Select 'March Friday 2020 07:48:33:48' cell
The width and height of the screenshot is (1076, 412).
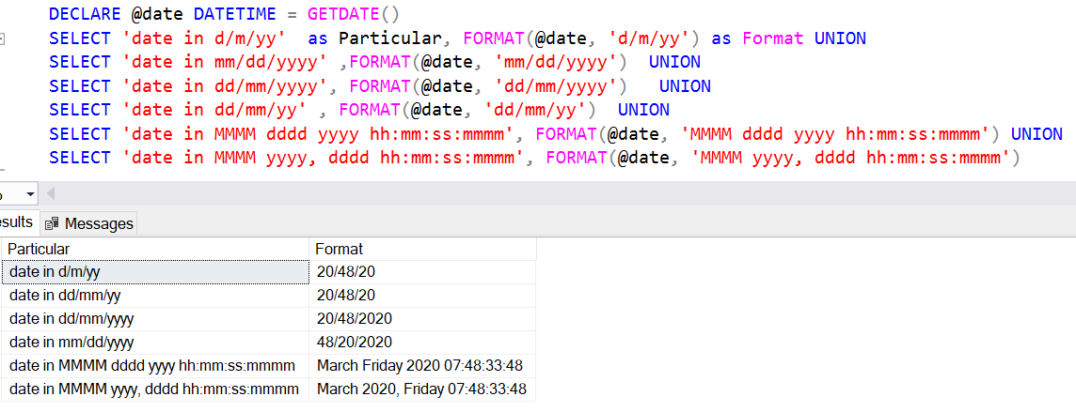pyautogui.click(x=422, y=365)
